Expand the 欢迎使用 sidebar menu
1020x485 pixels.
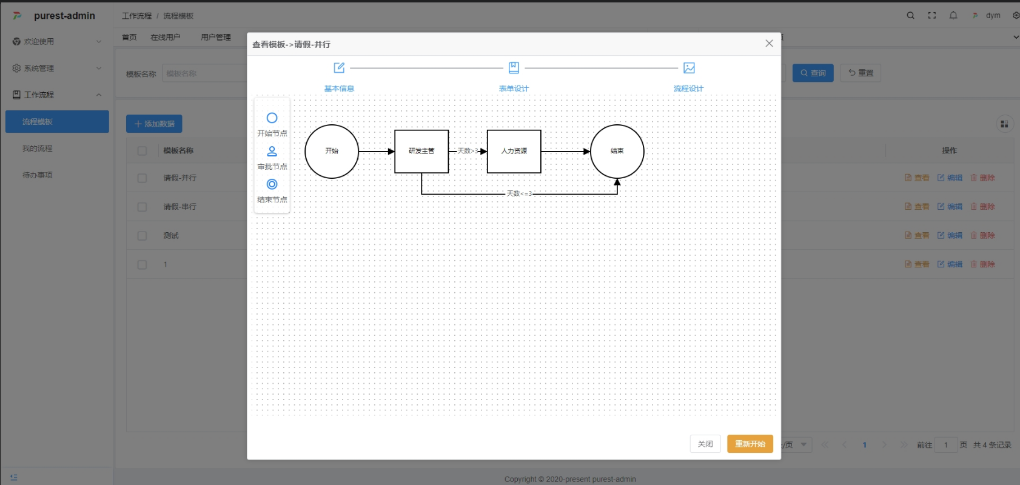click(57, 41)
